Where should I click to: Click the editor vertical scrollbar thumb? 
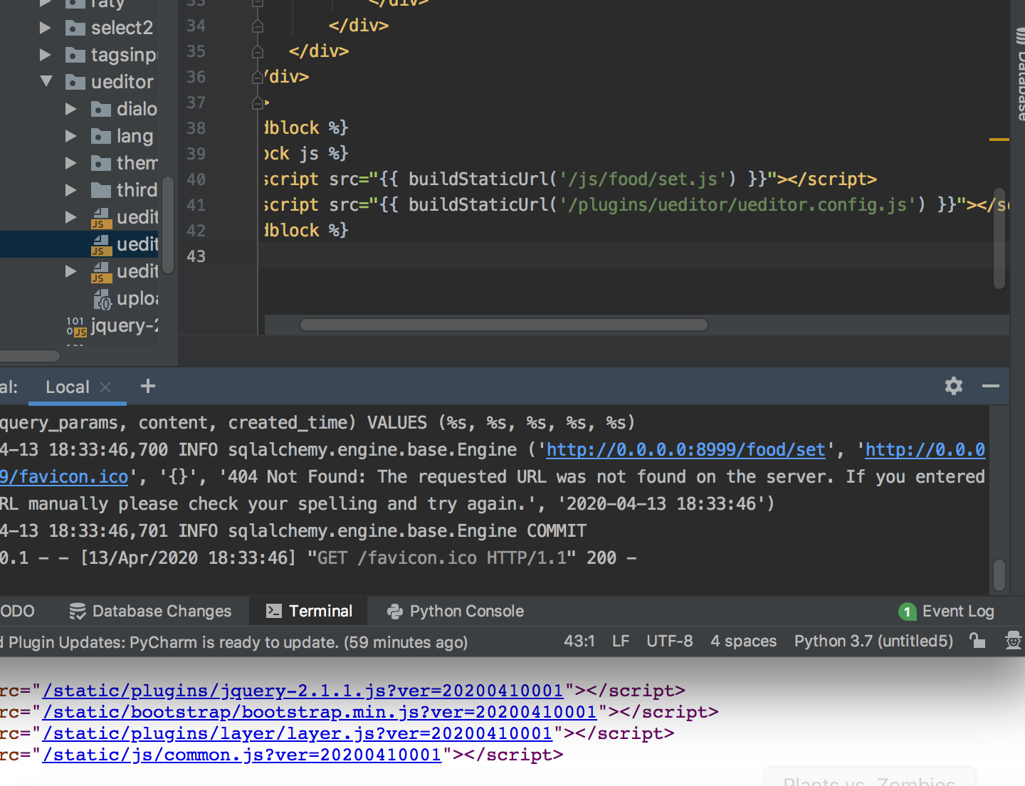[999, 239]
